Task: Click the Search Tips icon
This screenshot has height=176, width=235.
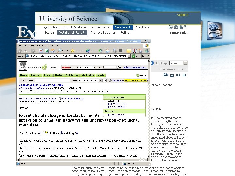Action: pyautogui.click(x=110, y=81)
